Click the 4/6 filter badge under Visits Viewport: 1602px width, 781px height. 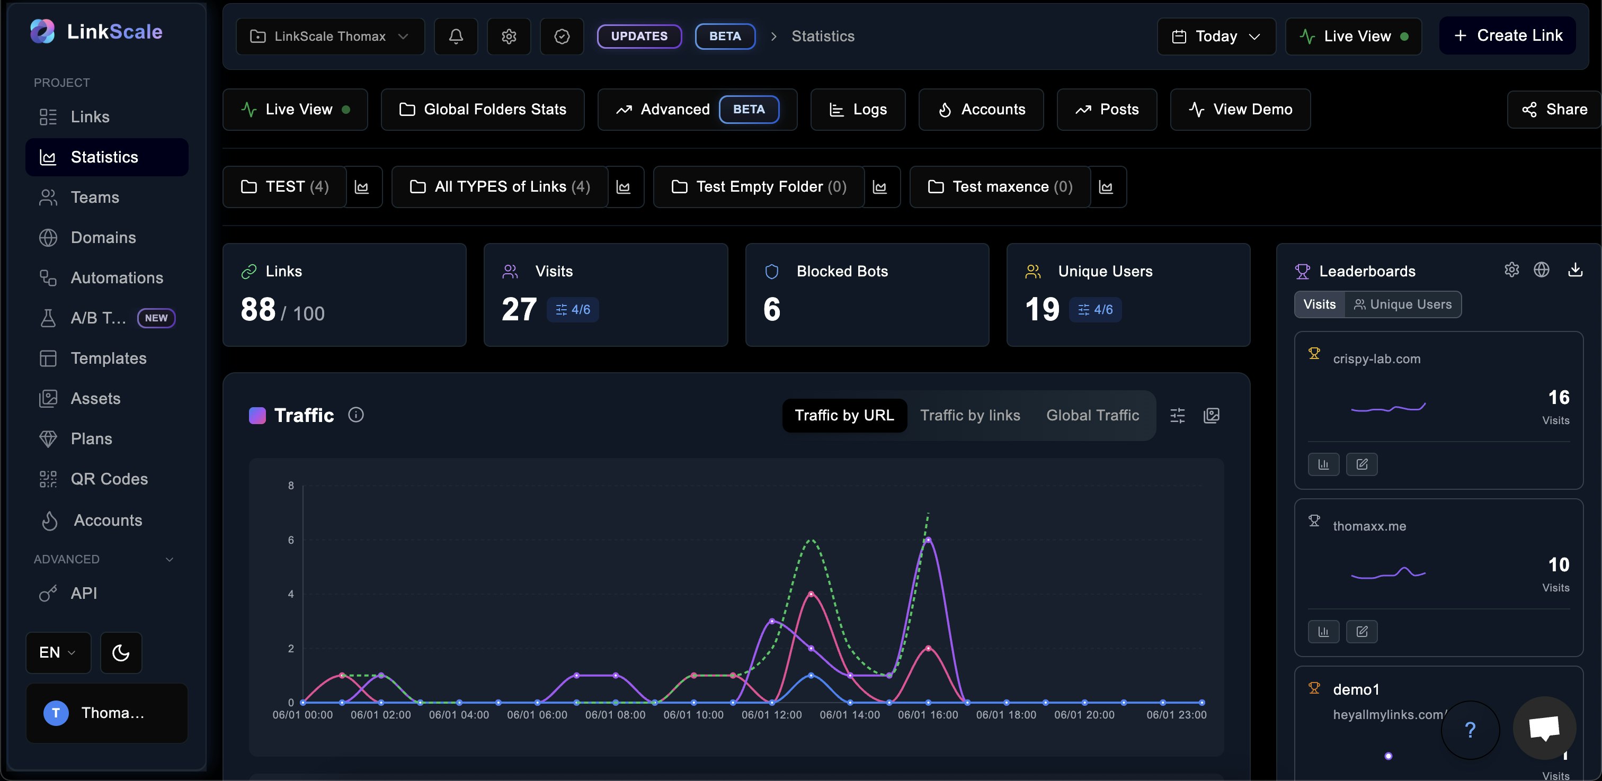click(572, 309)
